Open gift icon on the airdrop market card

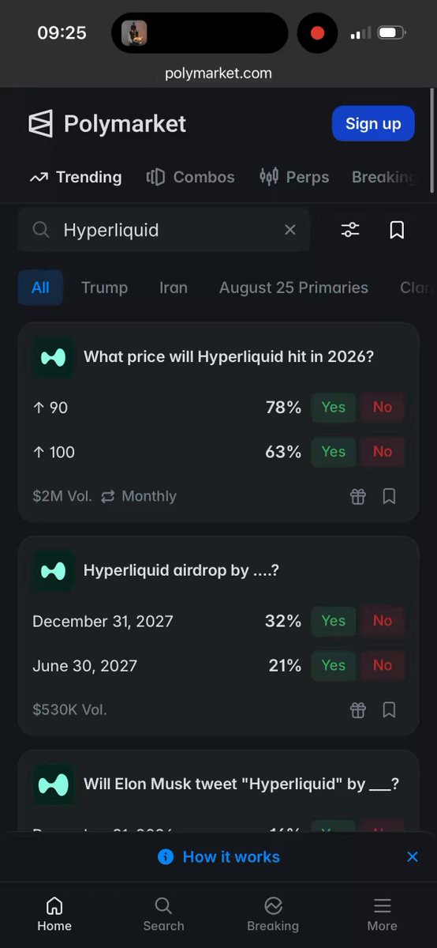coord(358,709)
